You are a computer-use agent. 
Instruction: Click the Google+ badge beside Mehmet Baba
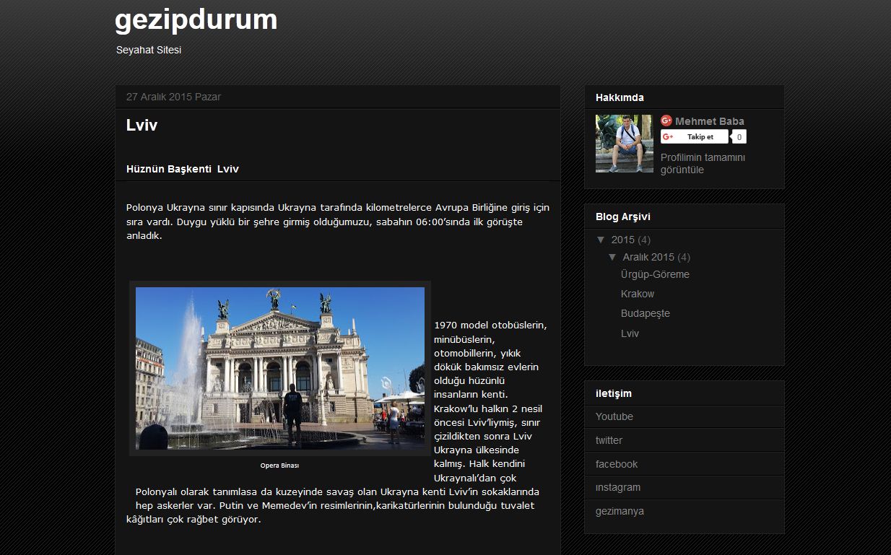coord(666,121)
